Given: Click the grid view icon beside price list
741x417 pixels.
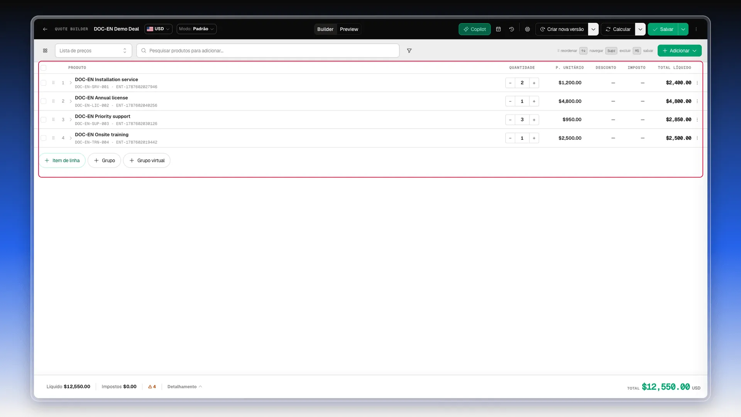Looking at the screenshot, I should point(45,51).
